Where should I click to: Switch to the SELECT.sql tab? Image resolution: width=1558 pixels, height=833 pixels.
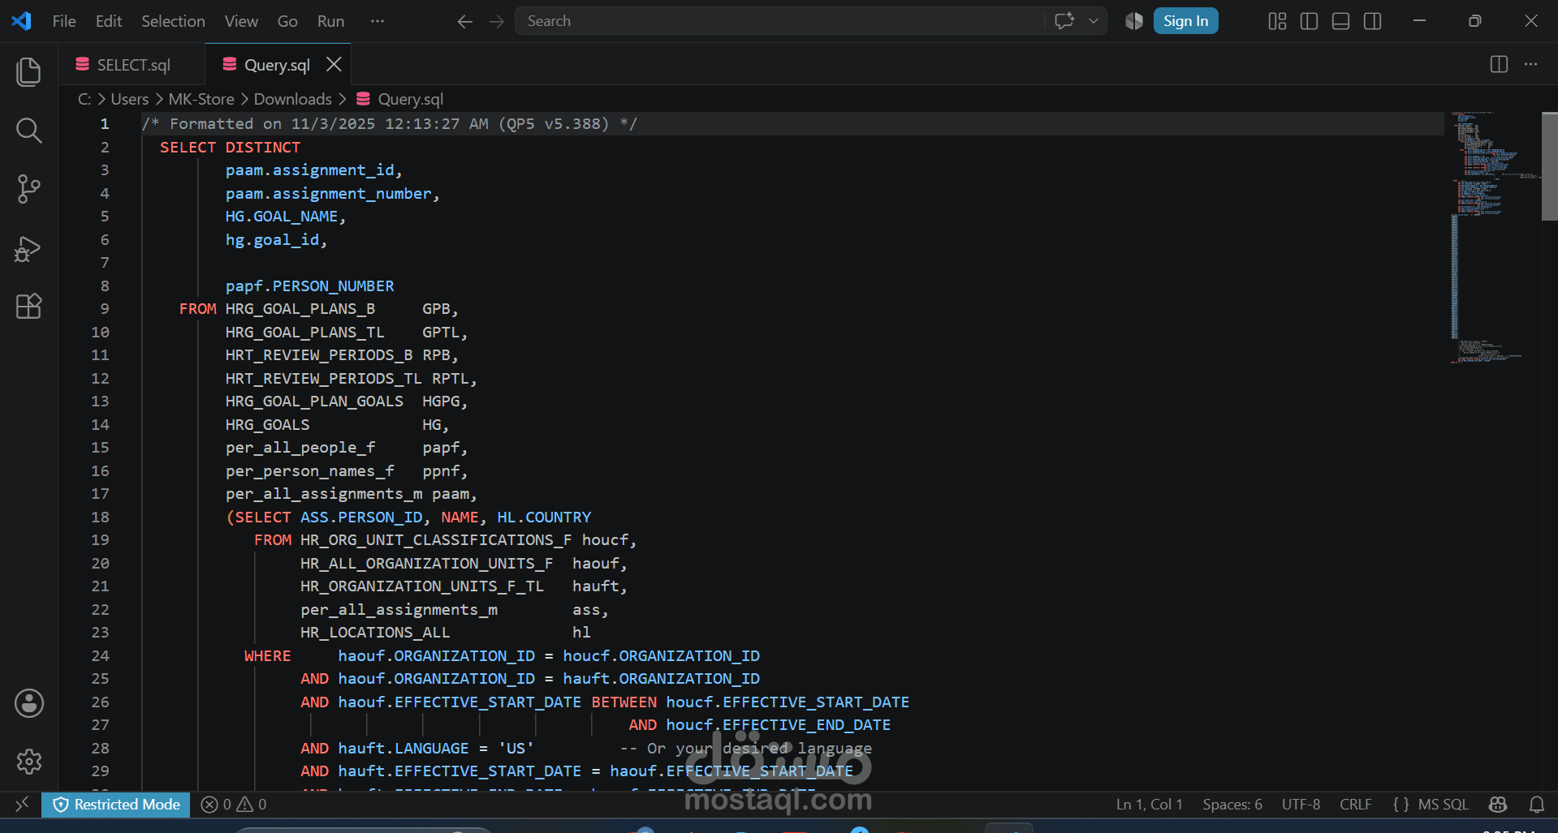tap(132, 64)
